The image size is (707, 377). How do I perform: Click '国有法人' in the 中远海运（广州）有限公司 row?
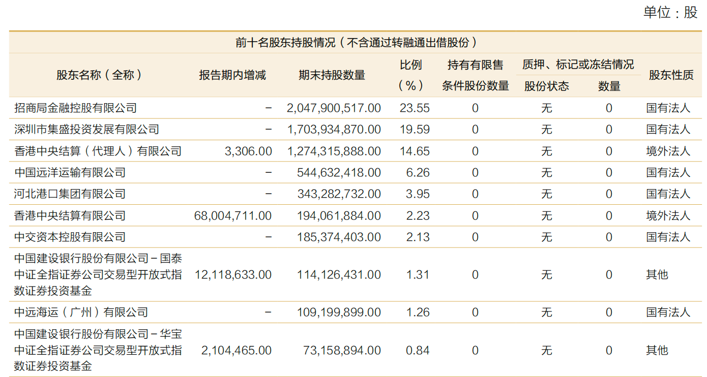[668, 312]
